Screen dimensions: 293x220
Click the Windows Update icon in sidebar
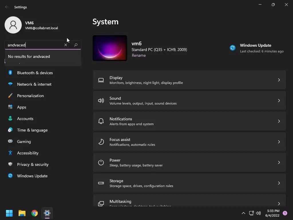click(x=10, y=176)
